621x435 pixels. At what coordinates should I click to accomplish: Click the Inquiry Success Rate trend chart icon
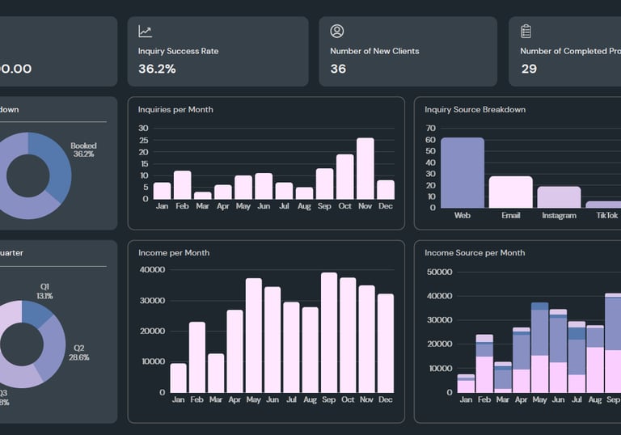[145, 32]
